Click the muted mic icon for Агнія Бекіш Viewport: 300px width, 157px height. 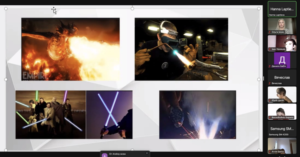270,152
